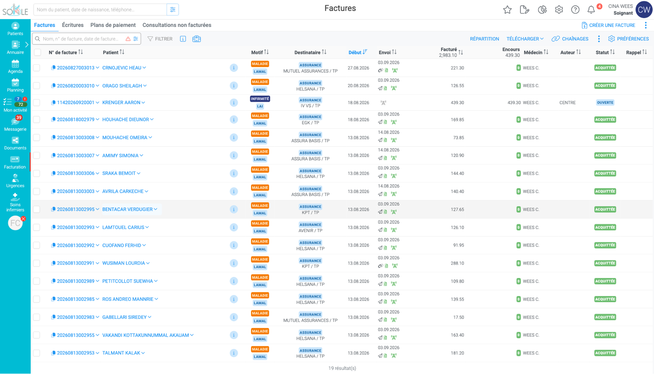Sort by the Début column header

(x=358, y=52)
